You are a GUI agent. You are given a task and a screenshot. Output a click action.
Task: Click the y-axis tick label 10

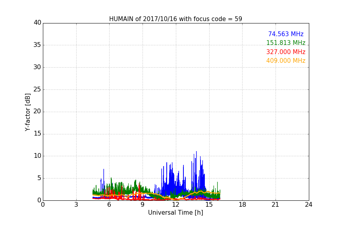(37, 156)
